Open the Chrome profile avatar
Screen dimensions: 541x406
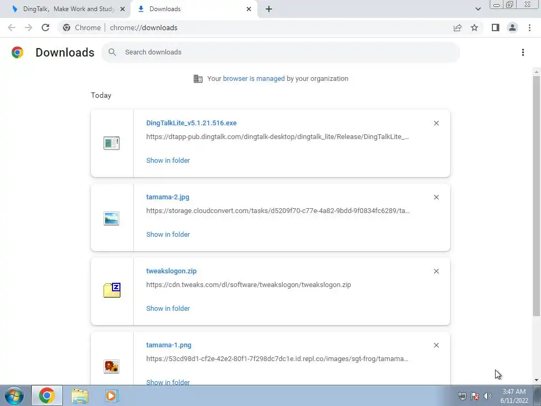tap(512, 27)
